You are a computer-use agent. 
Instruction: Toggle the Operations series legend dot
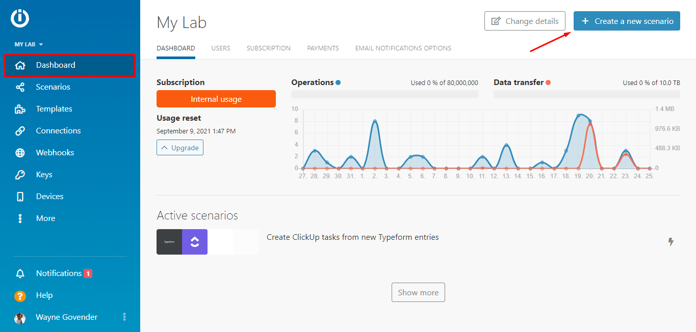coord(338,82)
